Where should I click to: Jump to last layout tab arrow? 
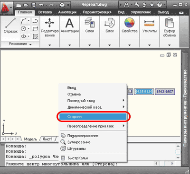click(x=18, y=139)
